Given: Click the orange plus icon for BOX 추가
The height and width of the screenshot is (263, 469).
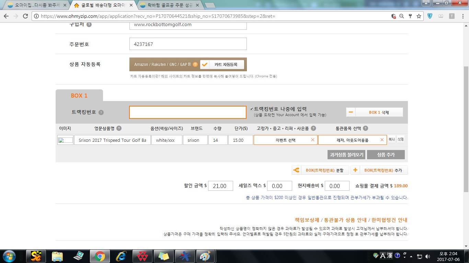Looking at the screenshot, I should point(355,170).
